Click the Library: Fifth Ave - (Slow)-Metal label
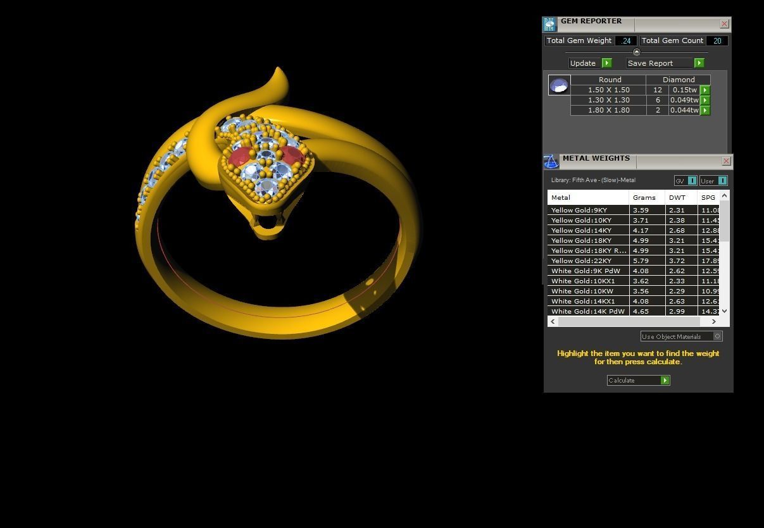 click(593, 180)
